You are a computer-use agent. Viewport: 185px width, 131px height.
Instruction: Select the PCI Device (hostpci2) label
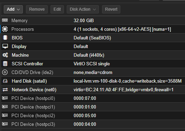(x=33, y=115)
